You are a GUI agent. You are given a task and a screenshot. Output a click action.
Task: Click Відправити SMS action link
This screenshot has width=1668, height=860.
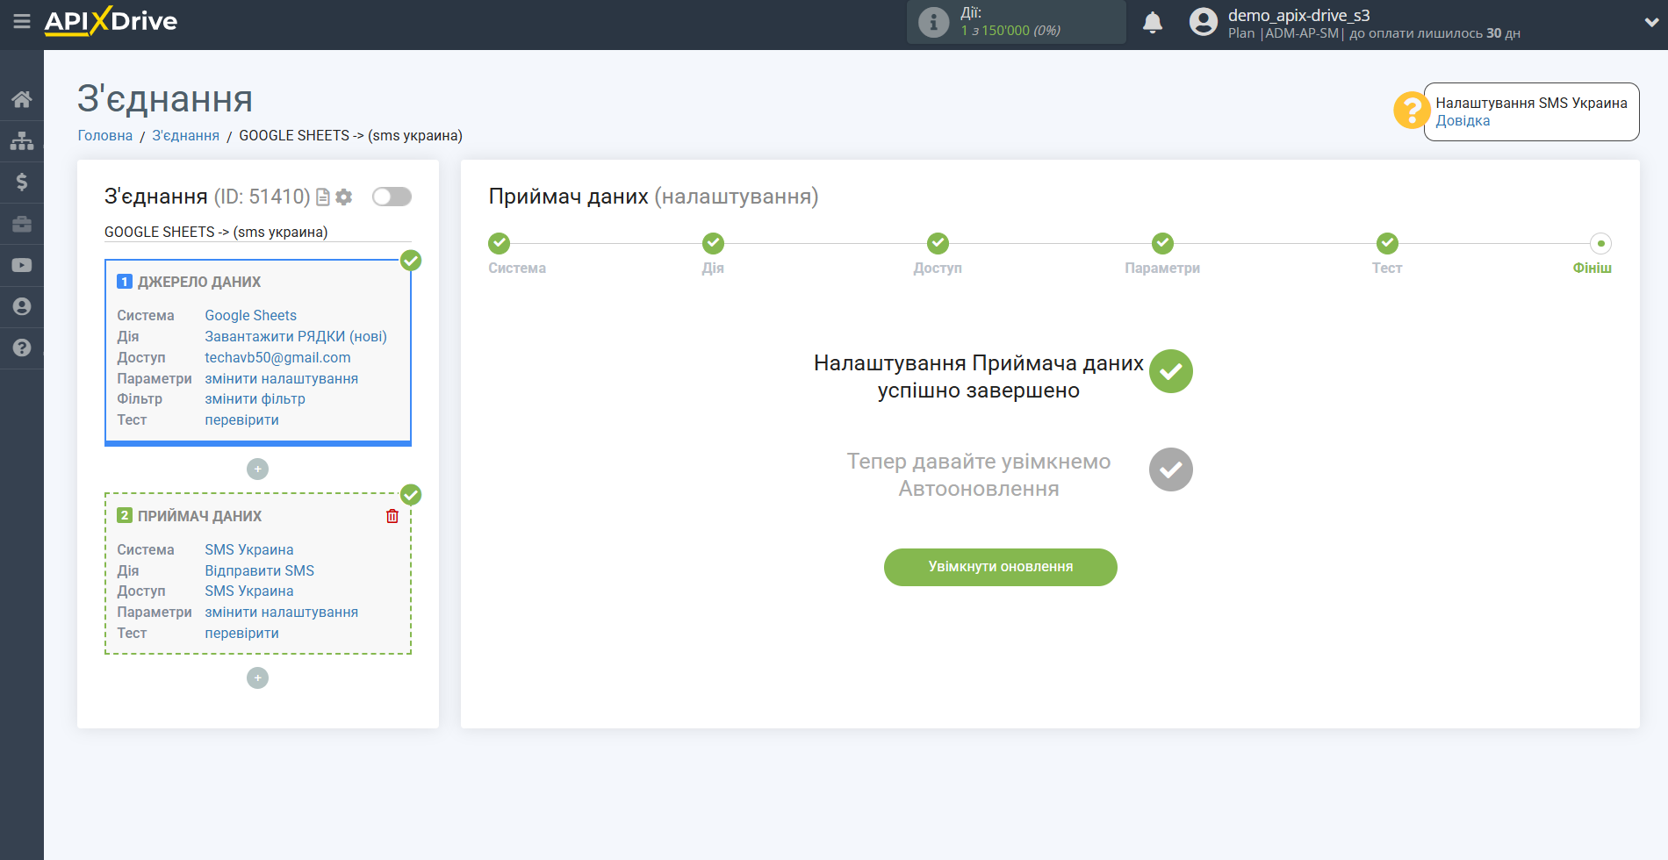(260, 570)
